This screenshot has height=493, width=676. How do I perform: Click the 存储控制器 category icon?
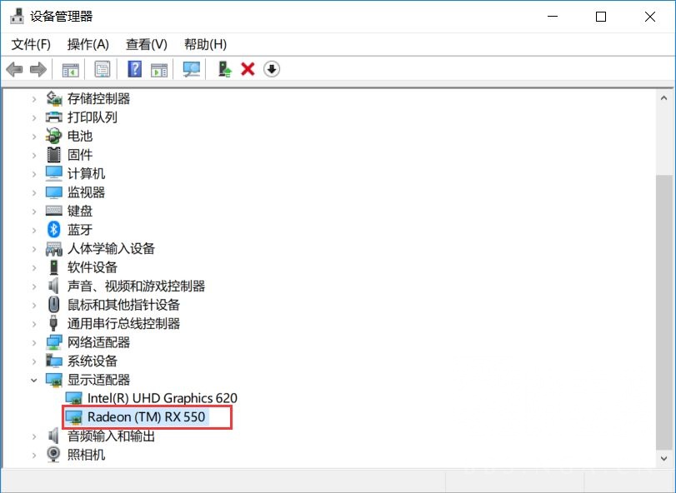tap(54, 98)
